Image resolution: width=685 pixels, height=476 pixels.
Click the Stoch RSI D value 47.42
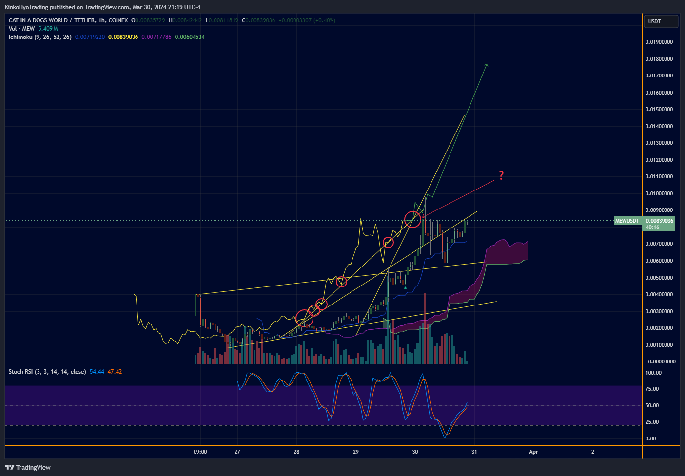[115, 372]
